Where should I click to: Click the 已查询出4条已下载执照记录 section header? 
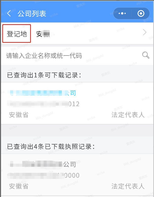click(51, 147)
